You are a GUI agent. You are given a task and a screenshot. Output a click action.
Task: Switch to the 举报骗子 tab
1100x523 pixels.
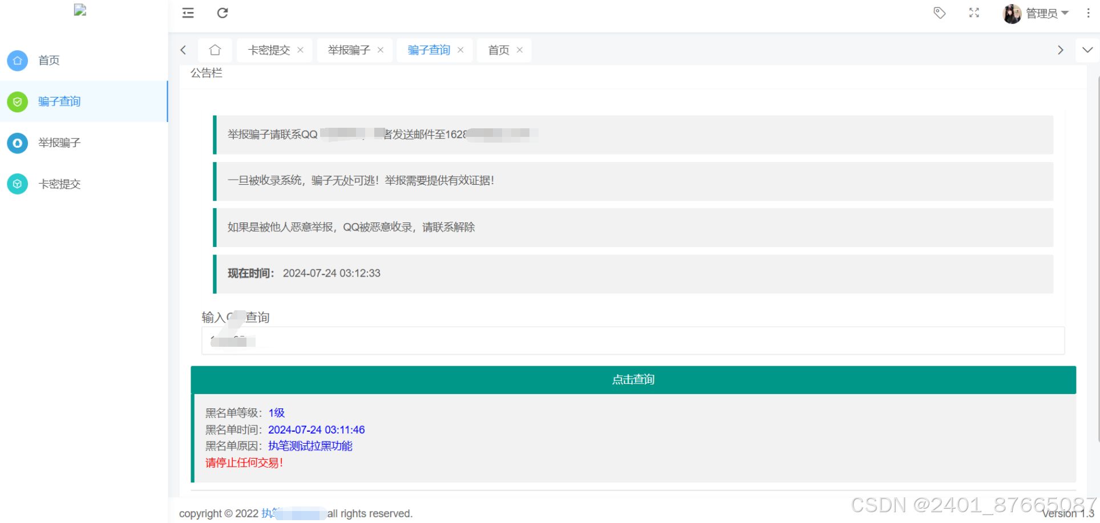tap(349, 50)
